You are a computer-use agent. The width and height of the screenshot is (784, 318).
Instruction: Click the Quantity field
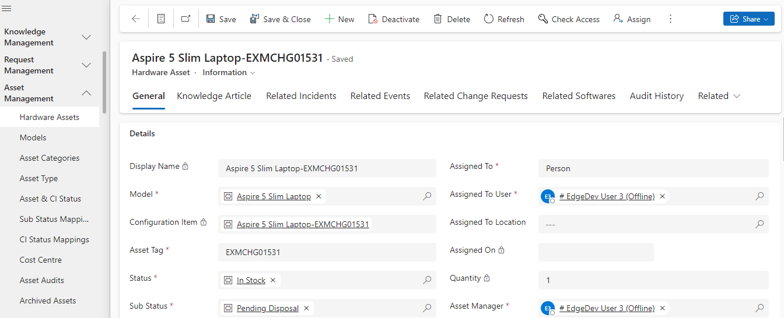click(653, 280)
